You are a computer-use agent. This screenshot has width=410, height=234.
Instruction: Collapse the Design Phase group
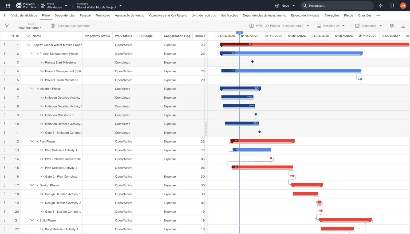click(x=32, y=185)
